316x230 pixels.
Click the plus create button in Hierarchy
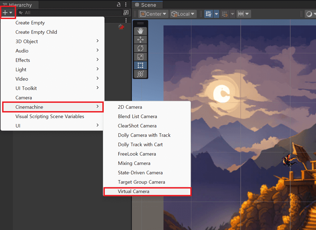[7, 12]
